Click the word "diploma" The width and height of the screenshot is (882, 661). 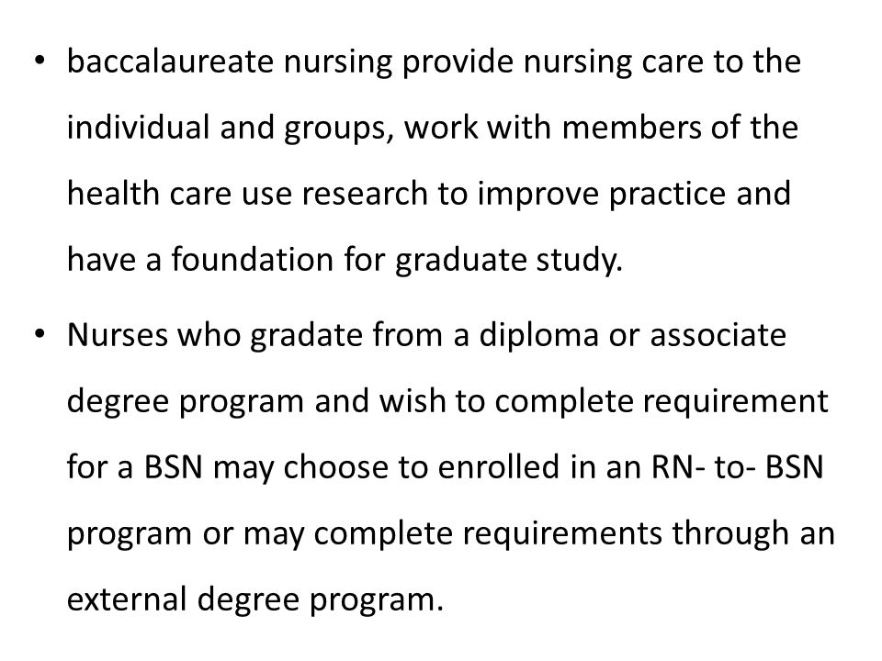pos(539,336)
